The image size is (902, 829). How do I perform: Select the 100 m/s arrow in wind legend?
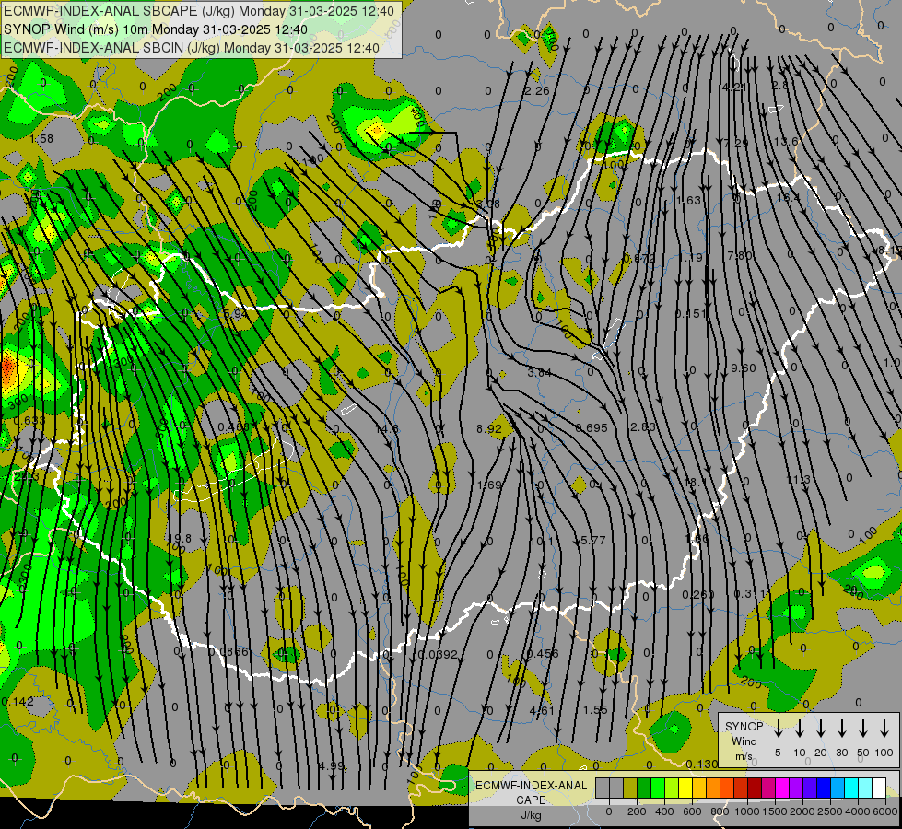click(884, 729)
